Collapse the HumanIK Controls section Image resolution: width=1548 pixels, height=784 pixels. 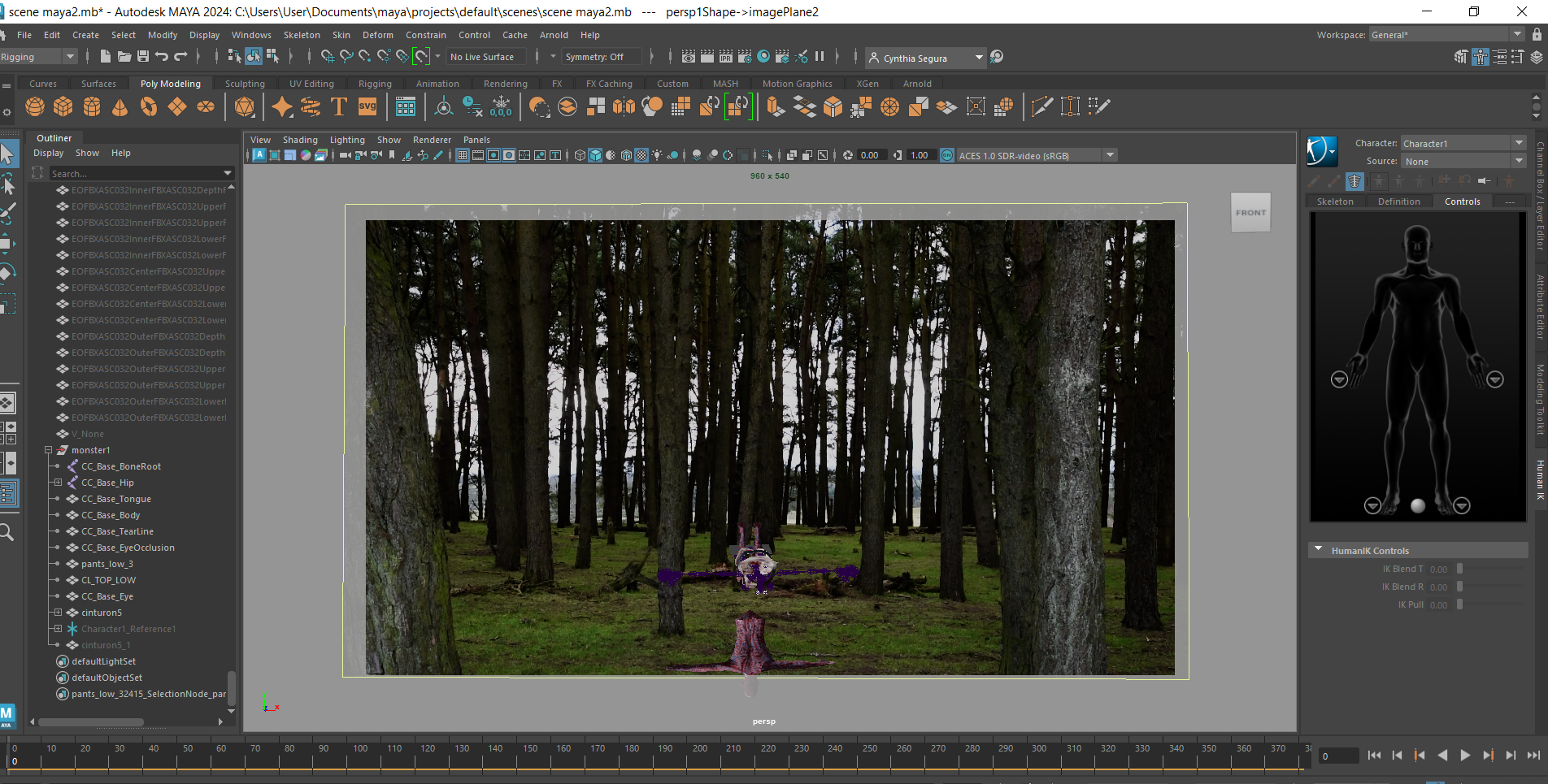(x=1319, y=550)
